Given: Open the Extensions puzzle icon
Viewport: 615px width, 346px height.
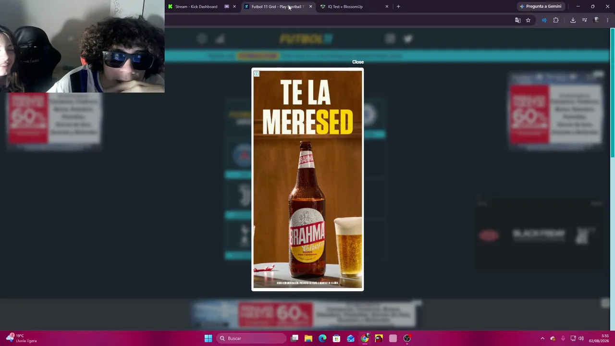Looking at the screenshot, I should [x=556, y=20].
